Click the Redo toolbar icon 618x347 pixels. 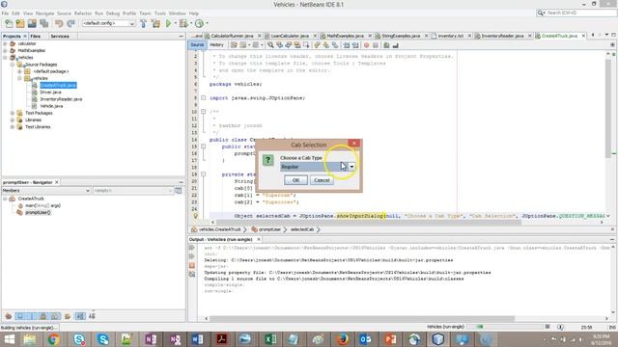(x=70, y=23)
